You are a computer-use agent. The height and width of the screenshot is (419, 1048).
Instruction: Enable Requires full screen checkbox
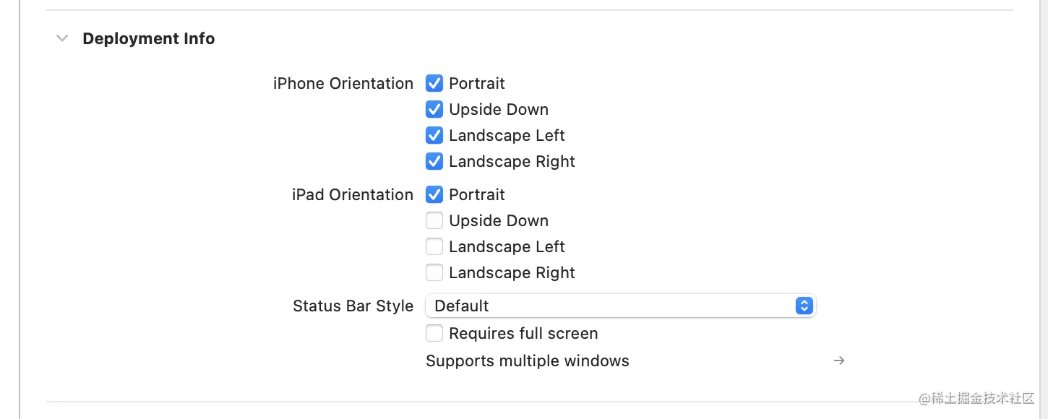coord(434,334)
